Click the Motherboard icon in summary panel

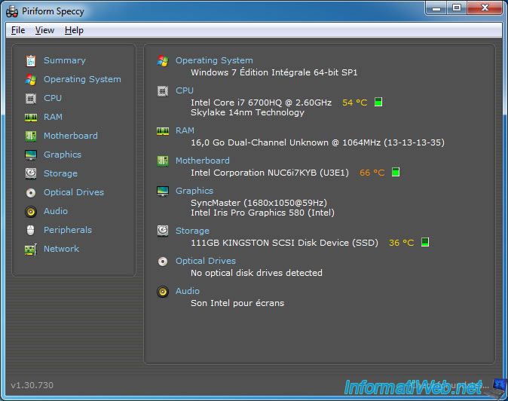[163, 161]
